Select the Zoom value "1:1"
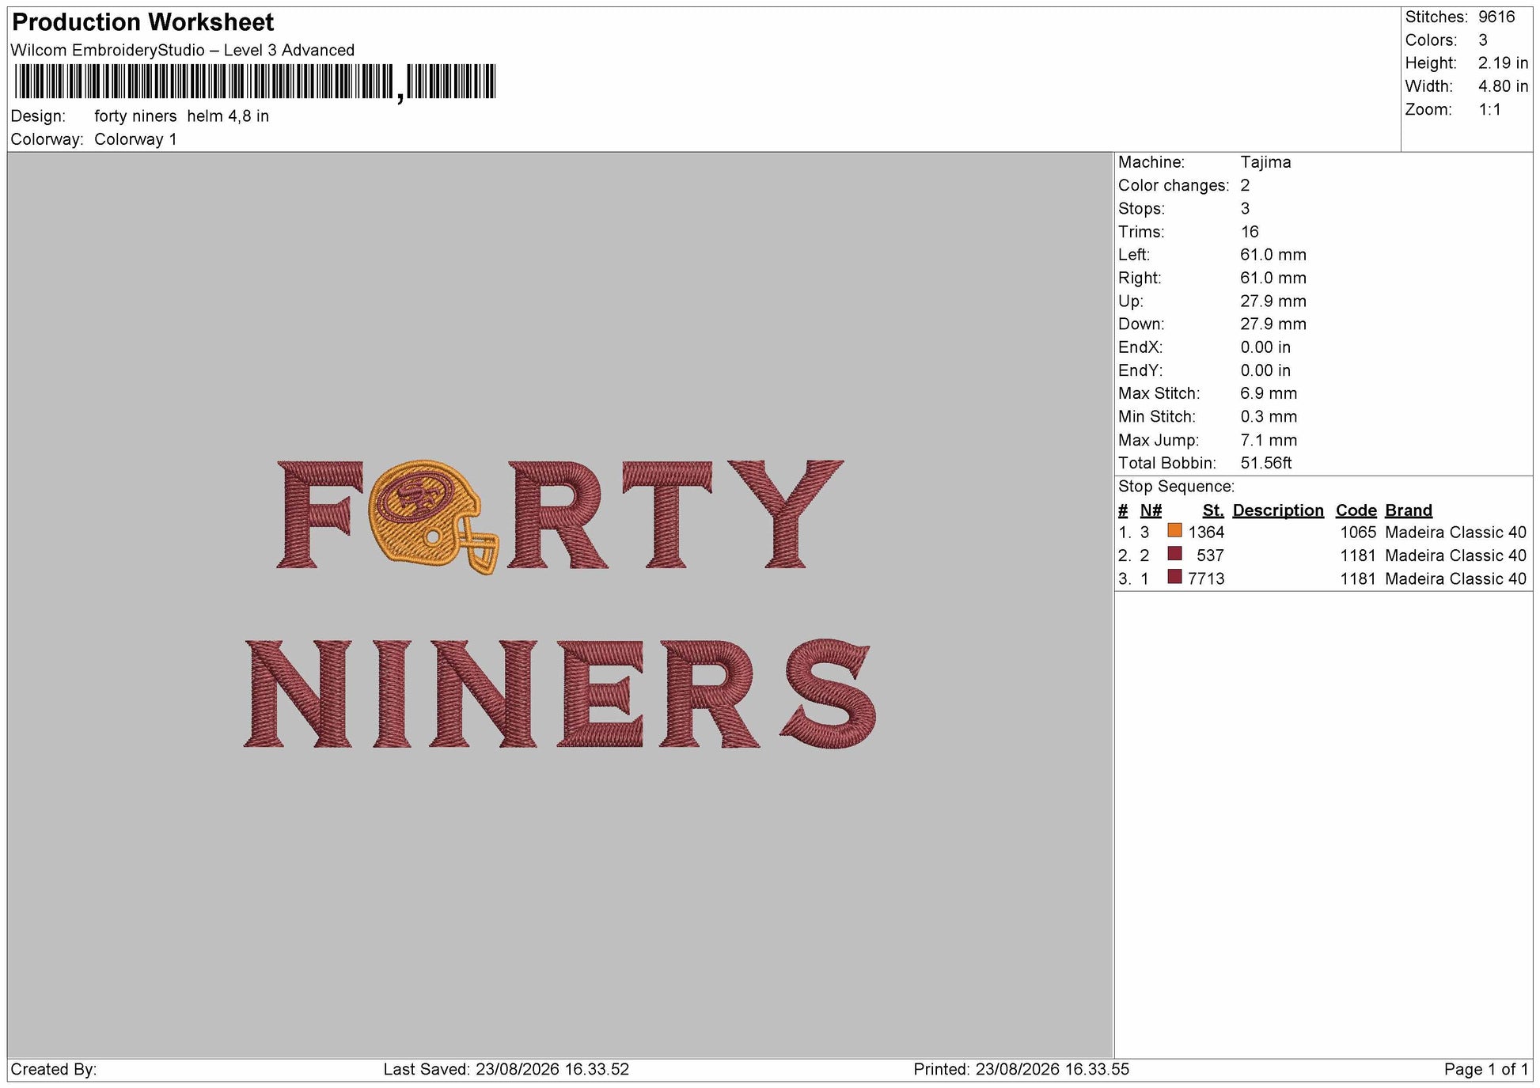 pyautogui.click(x=1490, y=110)
